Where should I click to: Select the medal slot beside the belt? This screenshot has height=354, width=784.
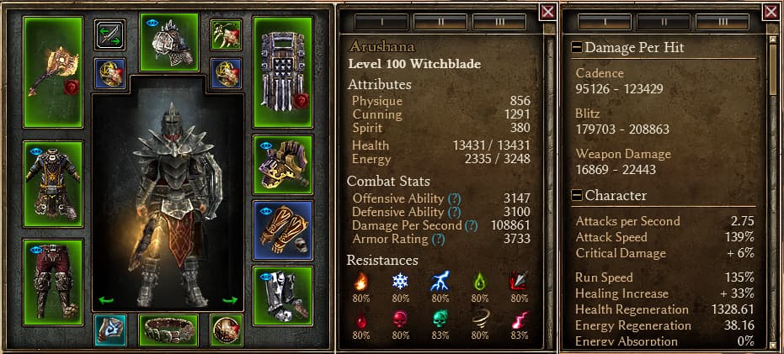click(x=226, y=330)
